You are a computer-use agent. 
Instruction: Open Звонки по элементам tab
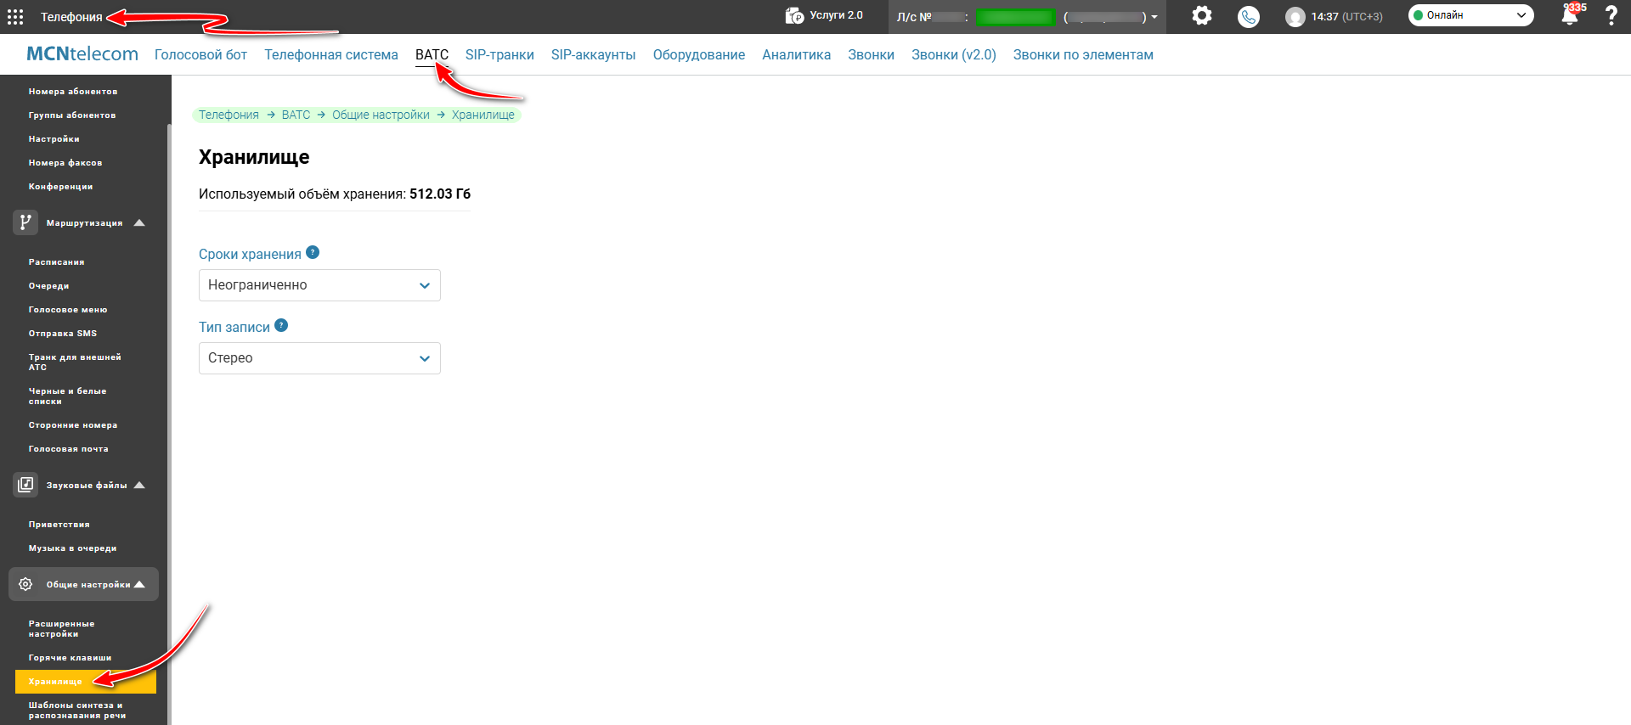[x=1083, y=54]
